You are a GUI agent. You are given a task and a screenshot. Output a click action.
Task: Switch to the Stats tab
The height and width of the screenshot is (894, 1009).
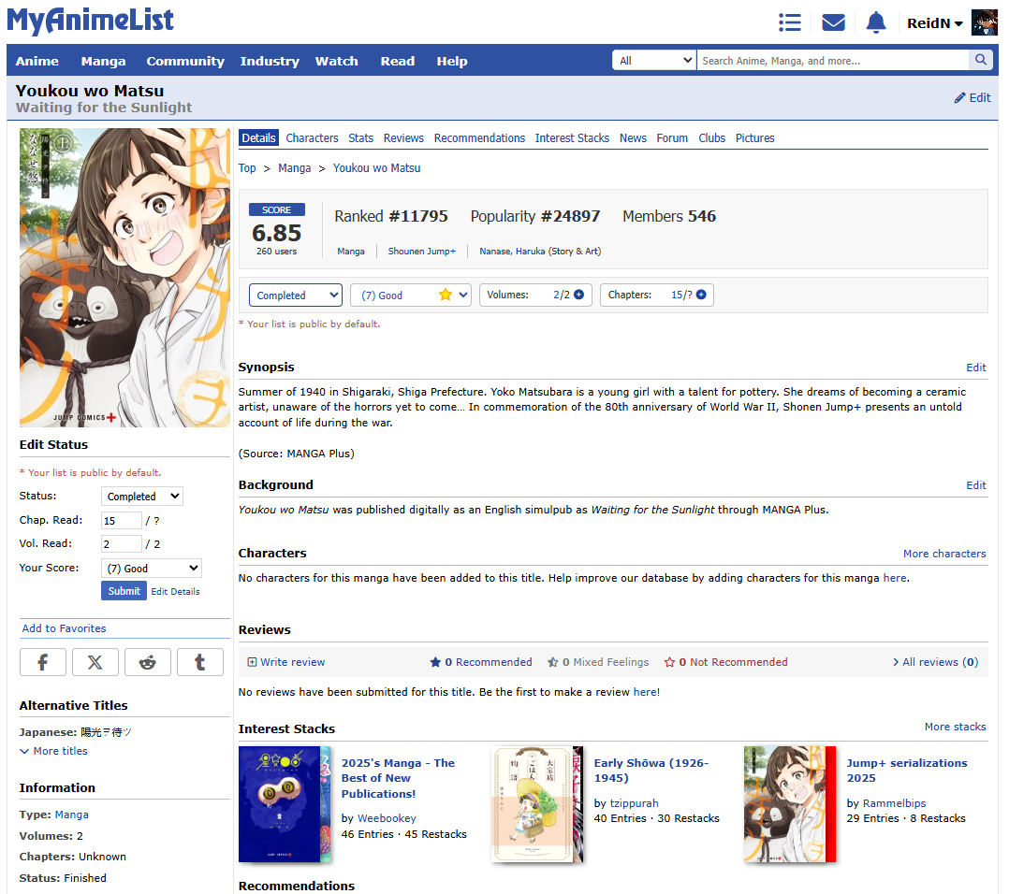click(x=361, y=138)
